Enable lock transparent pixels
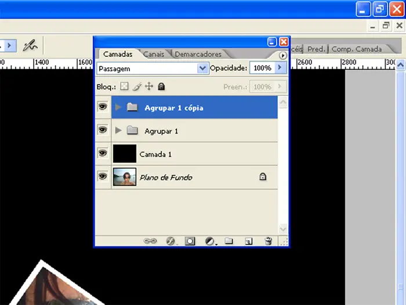Screen dimensions: 406x305 pyautogui.click(x=124, y=87)
